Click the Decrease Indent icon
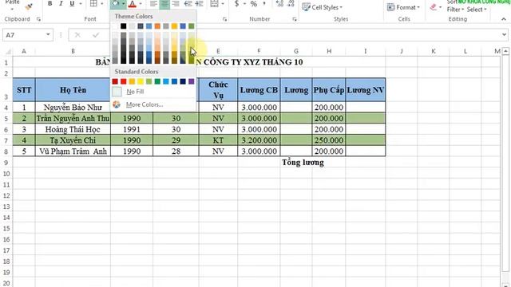This screenshot has width=511, height=287. point(188,3)
